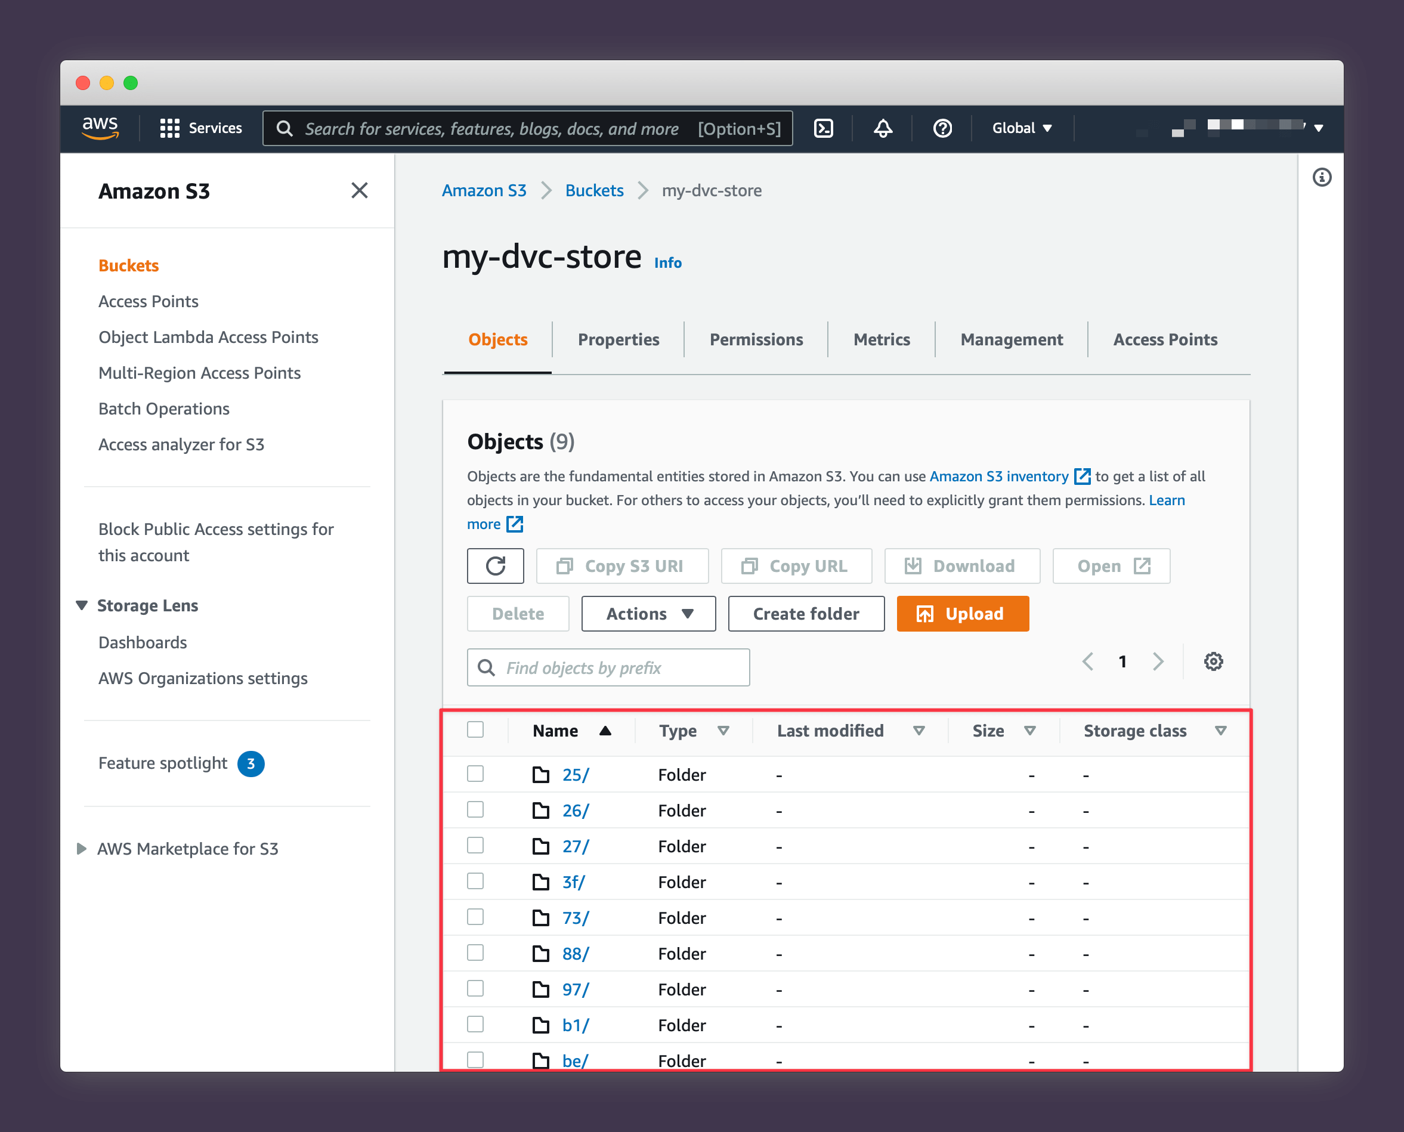The image size is (1404, 1132).
Task: Open the Global region dropdown
Action: [1022, 128]
